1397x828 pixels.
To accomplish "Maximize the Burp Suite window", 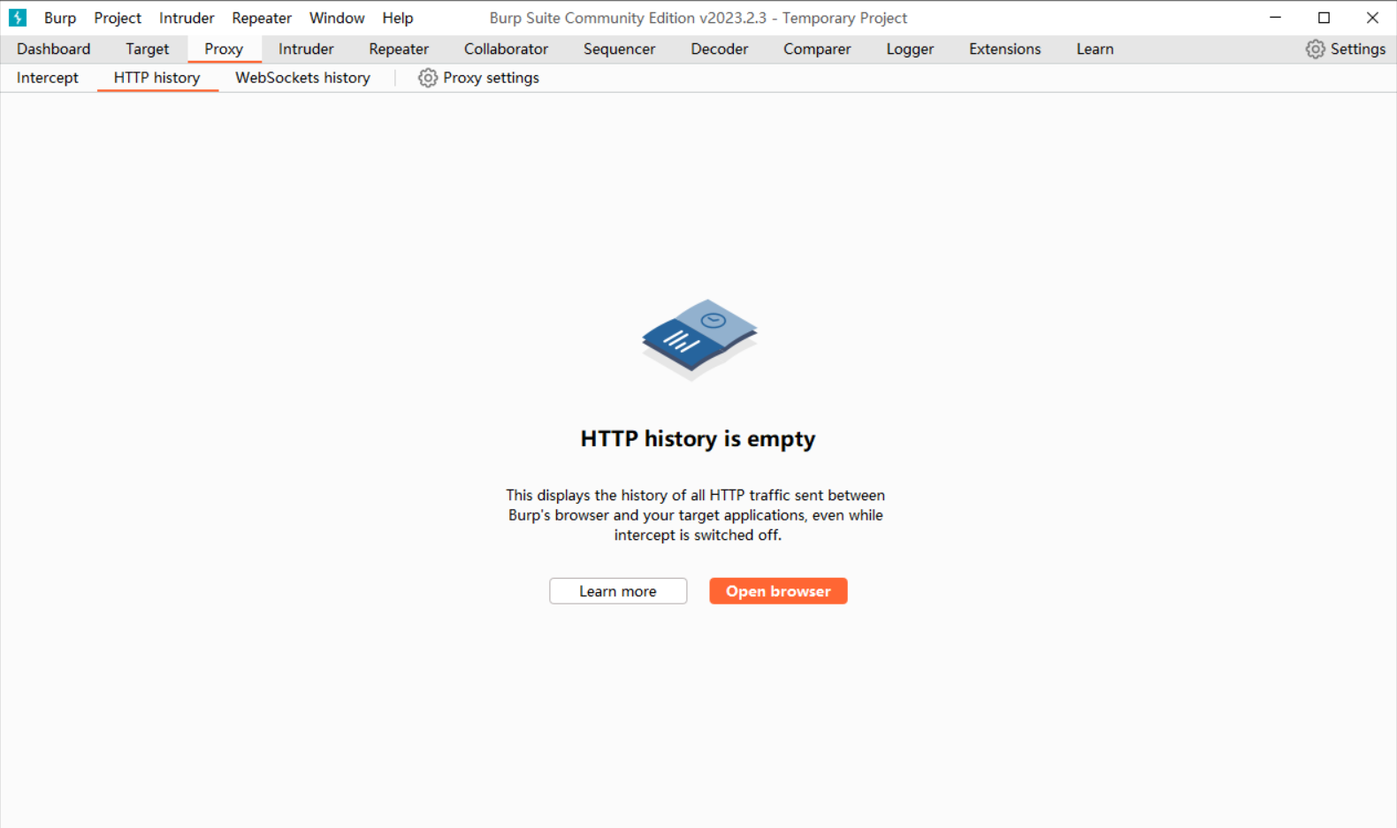I will (1324, 18).
